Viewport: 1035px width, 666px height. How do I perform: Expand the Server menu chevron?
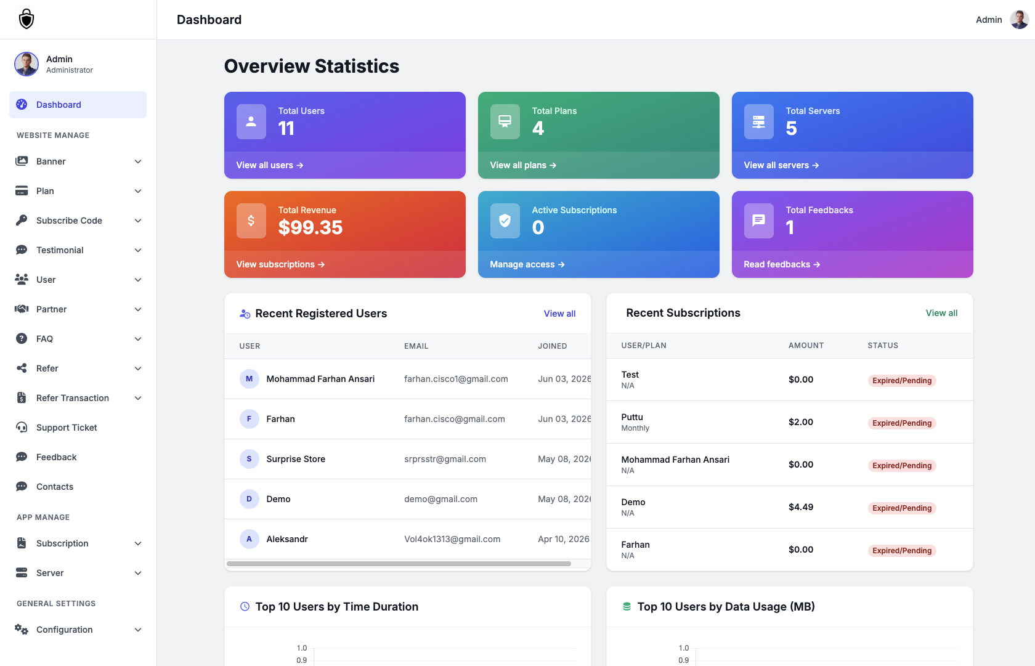tap(138, 573)
